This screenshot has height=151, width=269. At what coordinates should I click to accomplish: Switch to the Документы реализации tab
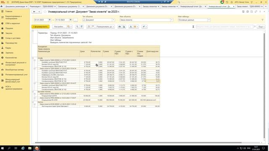click(15, 7)
